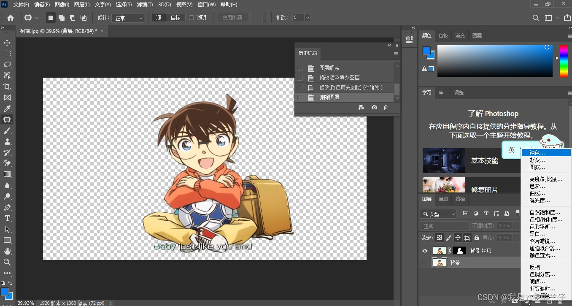Click the toolbar foreground color swatch
572x306 pixels.
5,292
